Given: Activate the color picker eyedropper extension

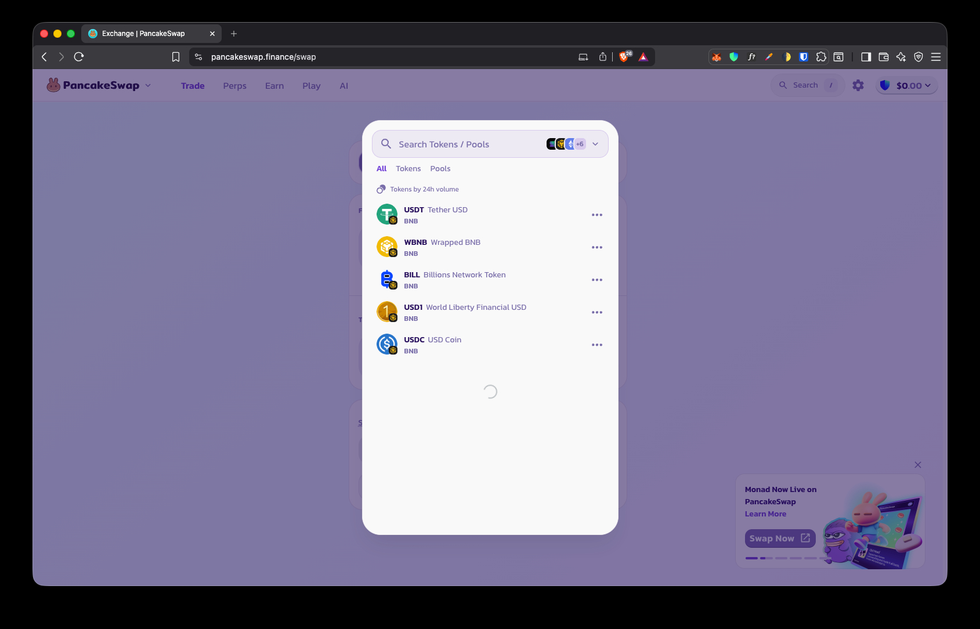Looking at the screenshot, I should point(769,57).
